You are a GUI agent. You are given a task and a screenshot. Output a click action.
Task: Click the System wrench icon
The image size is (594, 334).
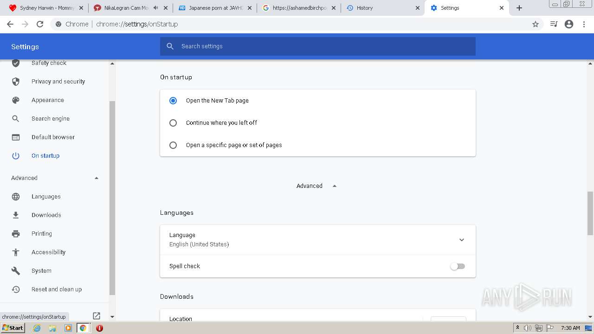pyautogui.click(x=16, y=271)
